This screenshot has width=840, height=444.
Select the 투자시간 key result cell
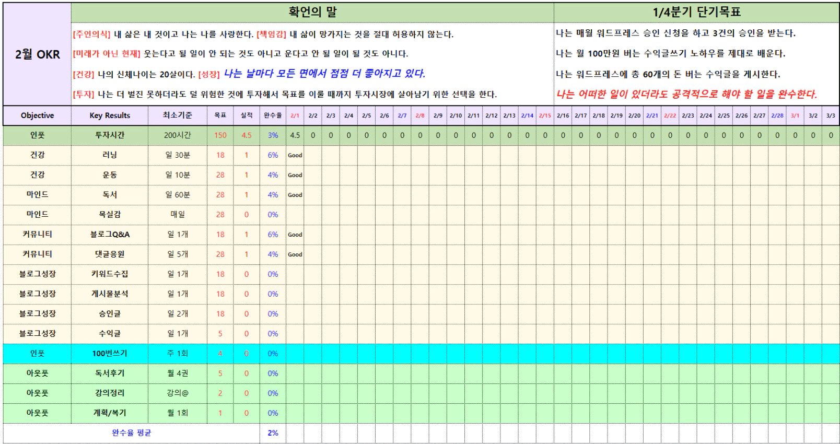(110, 135)
